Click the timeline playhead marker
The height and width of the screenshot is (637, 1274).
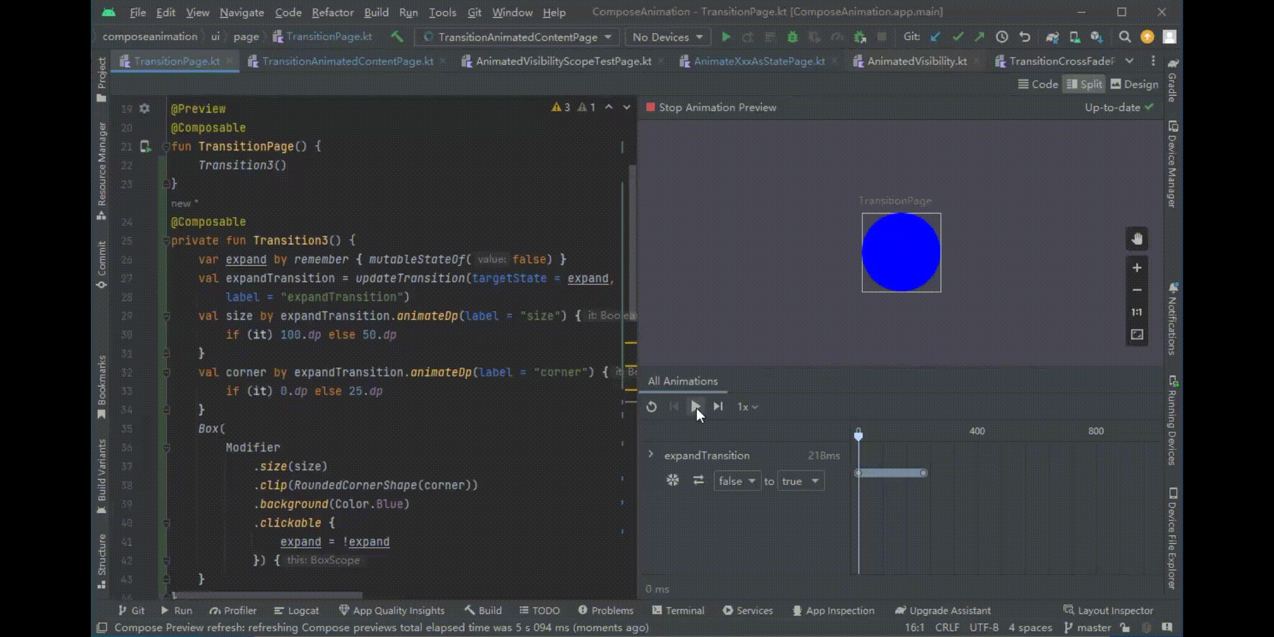[858, 435]
